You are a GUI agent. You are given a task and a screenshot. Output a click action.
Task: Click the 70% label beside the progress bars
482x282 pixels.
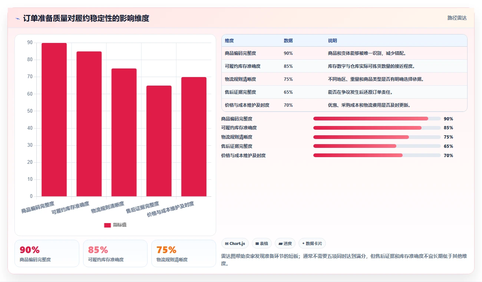[x=448, y=155]
